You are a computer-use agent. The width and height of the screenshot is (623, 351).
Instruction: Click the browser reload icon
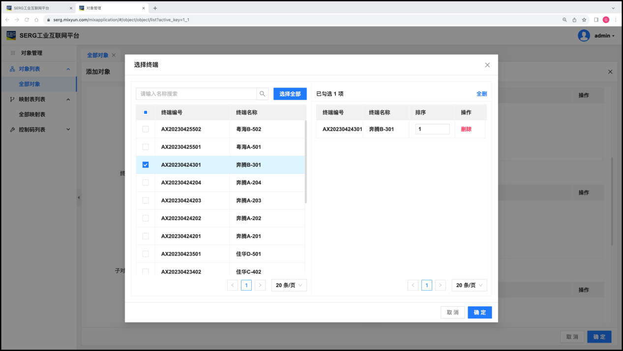click(x=27, y=20)
